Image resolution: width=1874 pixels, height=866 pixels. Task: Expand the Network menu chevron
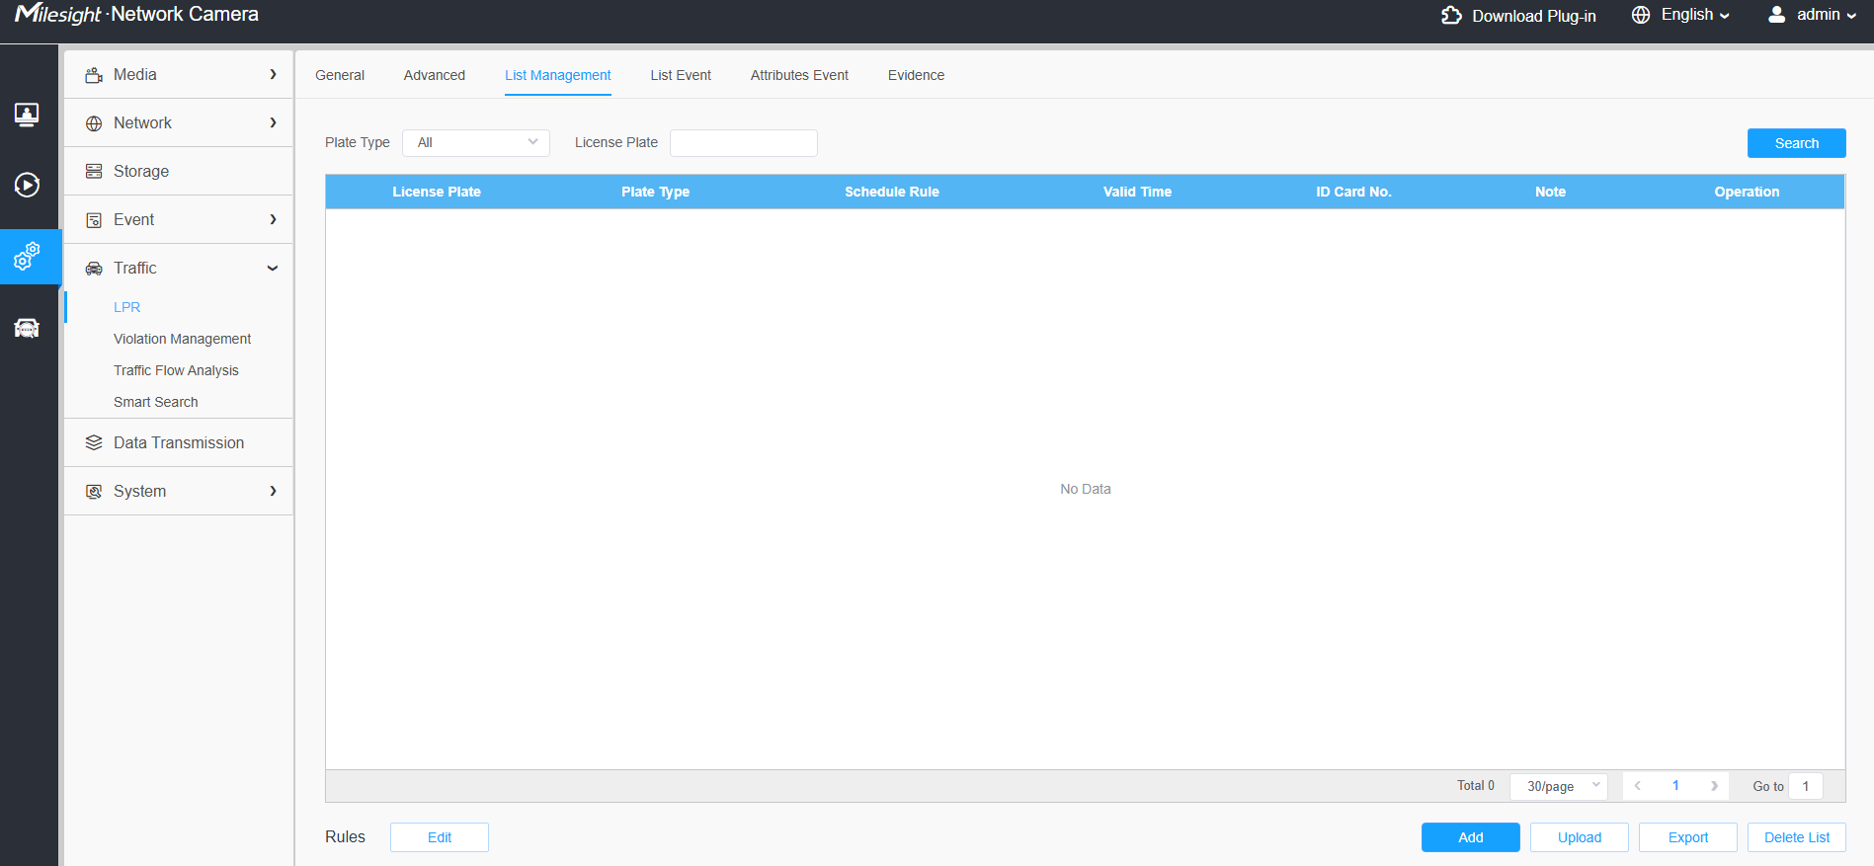coord(274,122)
